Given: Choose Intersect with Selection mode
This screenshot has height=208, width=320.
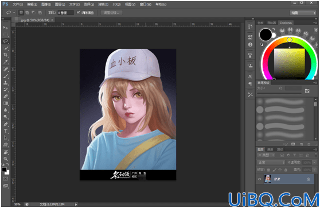Looking at the screenshot, I should tap(40, 13).
